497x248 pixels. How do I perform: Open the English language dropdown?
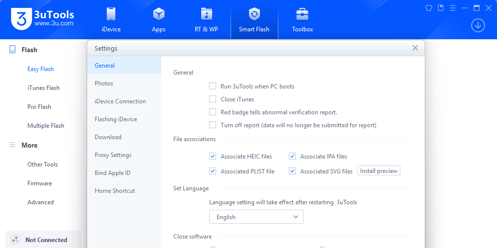tap(256, 217)
